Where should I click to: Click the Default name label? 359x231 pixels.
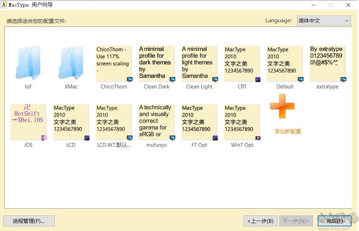[285, 87]
